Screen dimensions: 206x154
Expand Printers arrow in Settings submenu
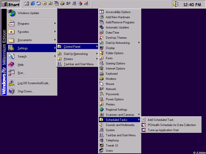(x=97, y=59)
